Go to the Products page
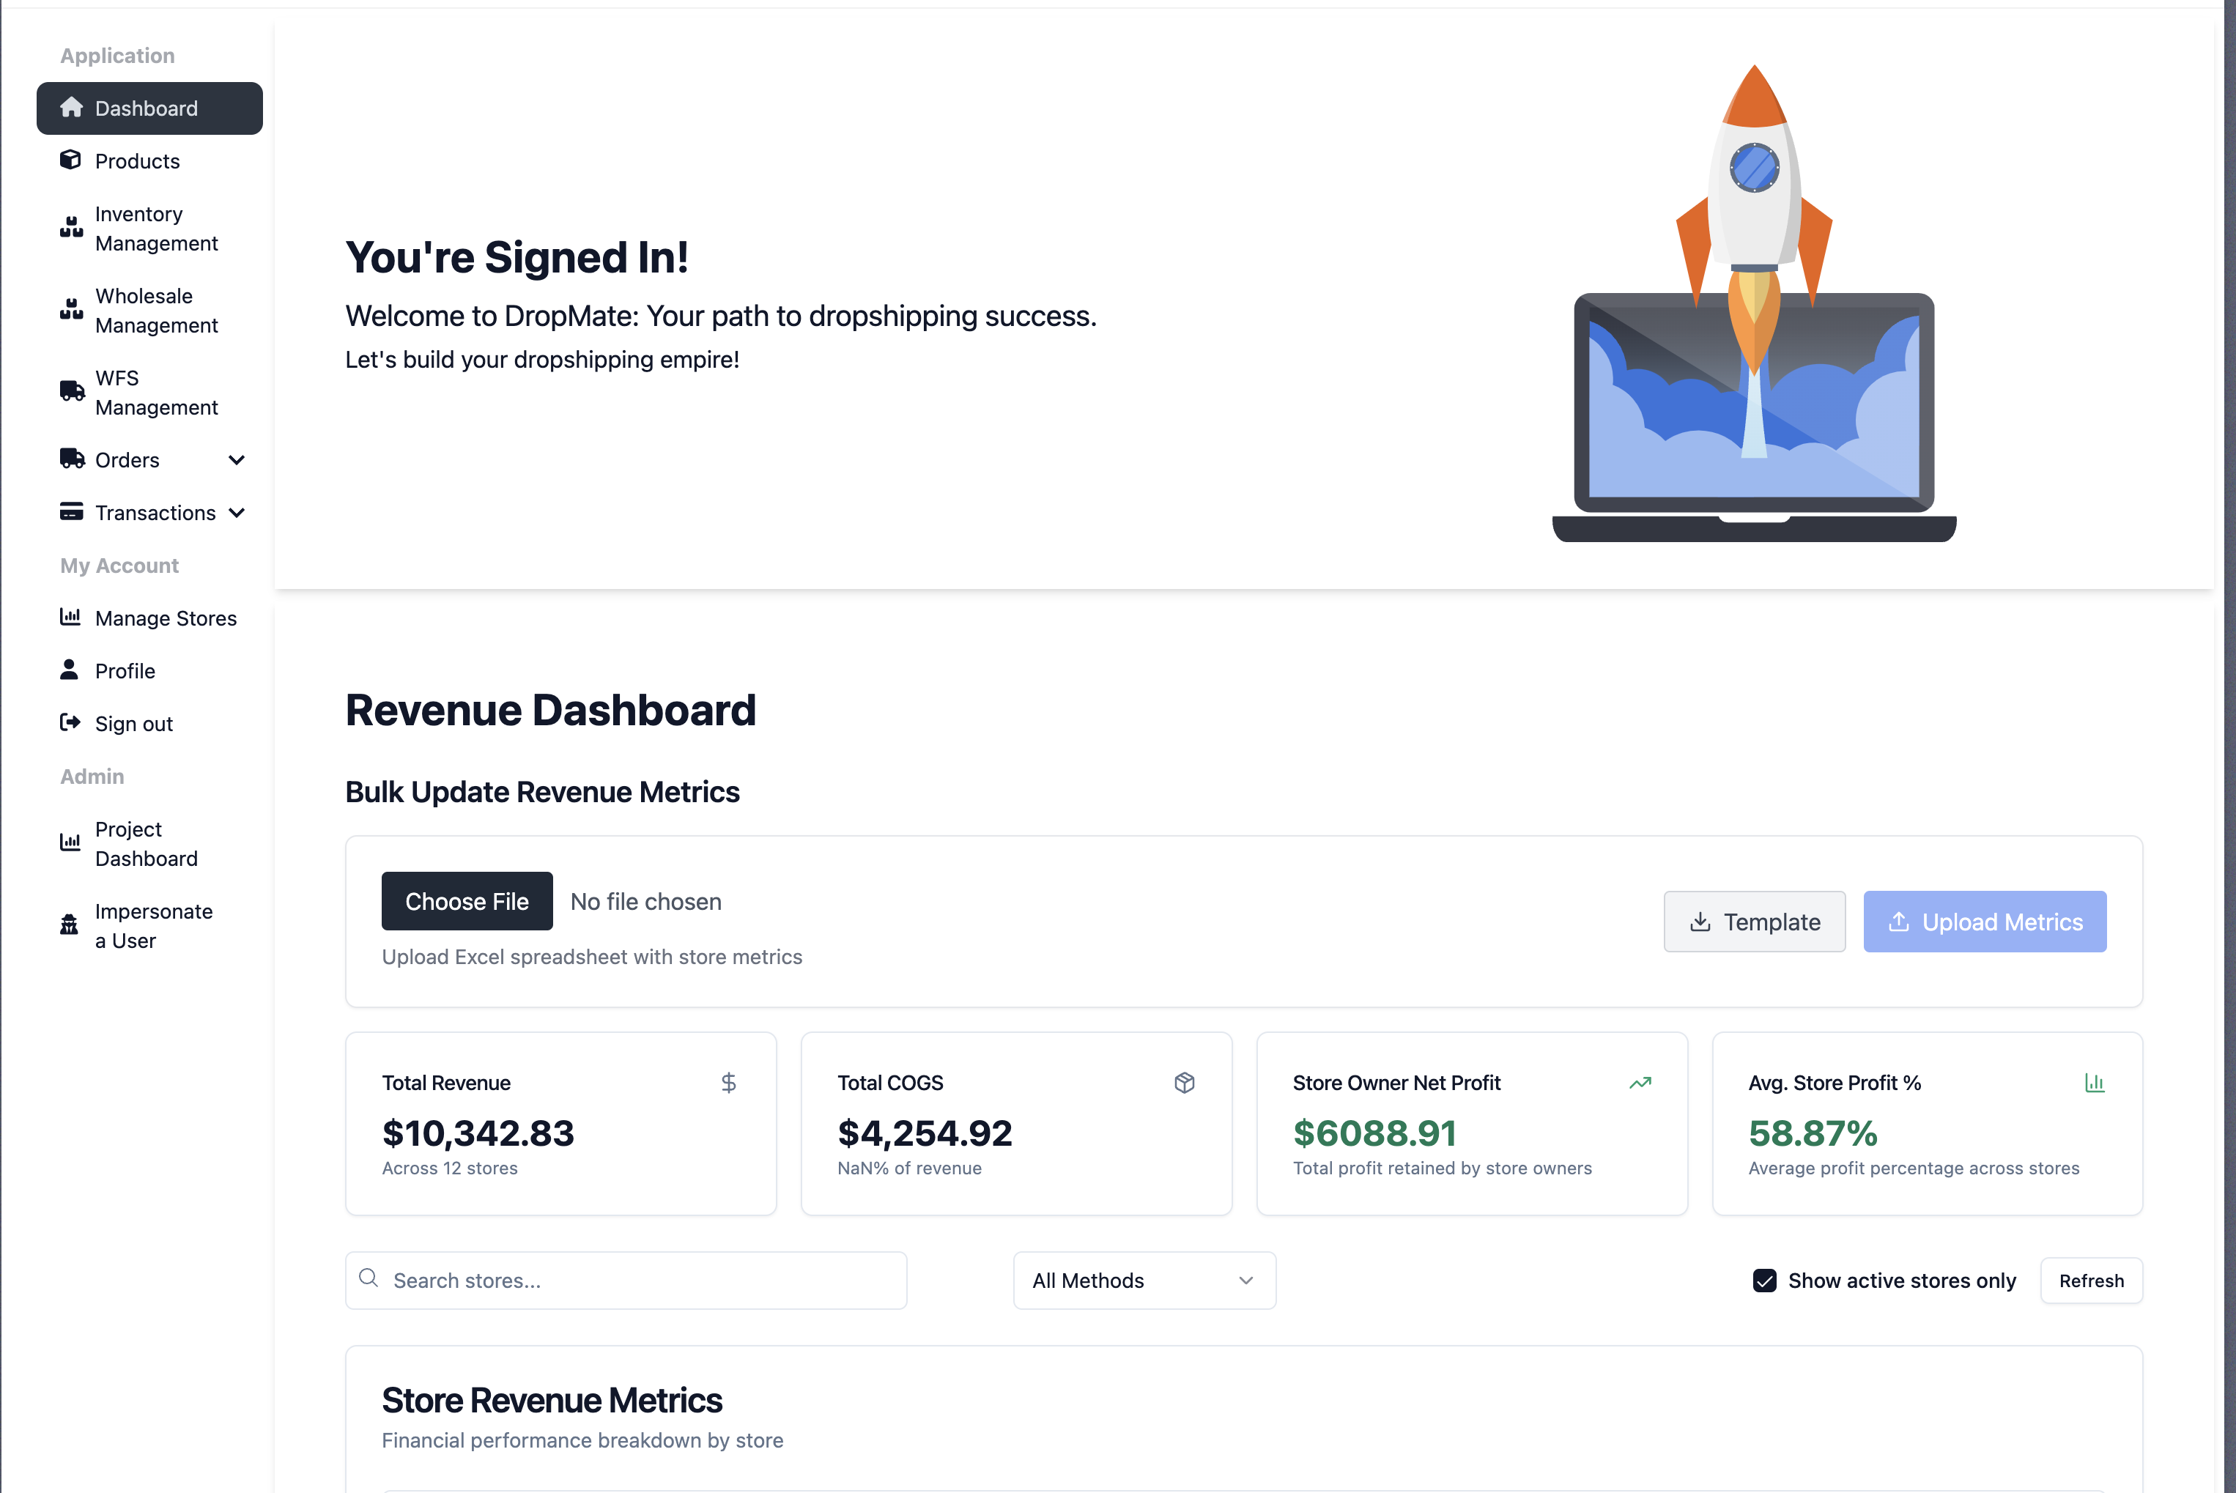 (149, 161)
